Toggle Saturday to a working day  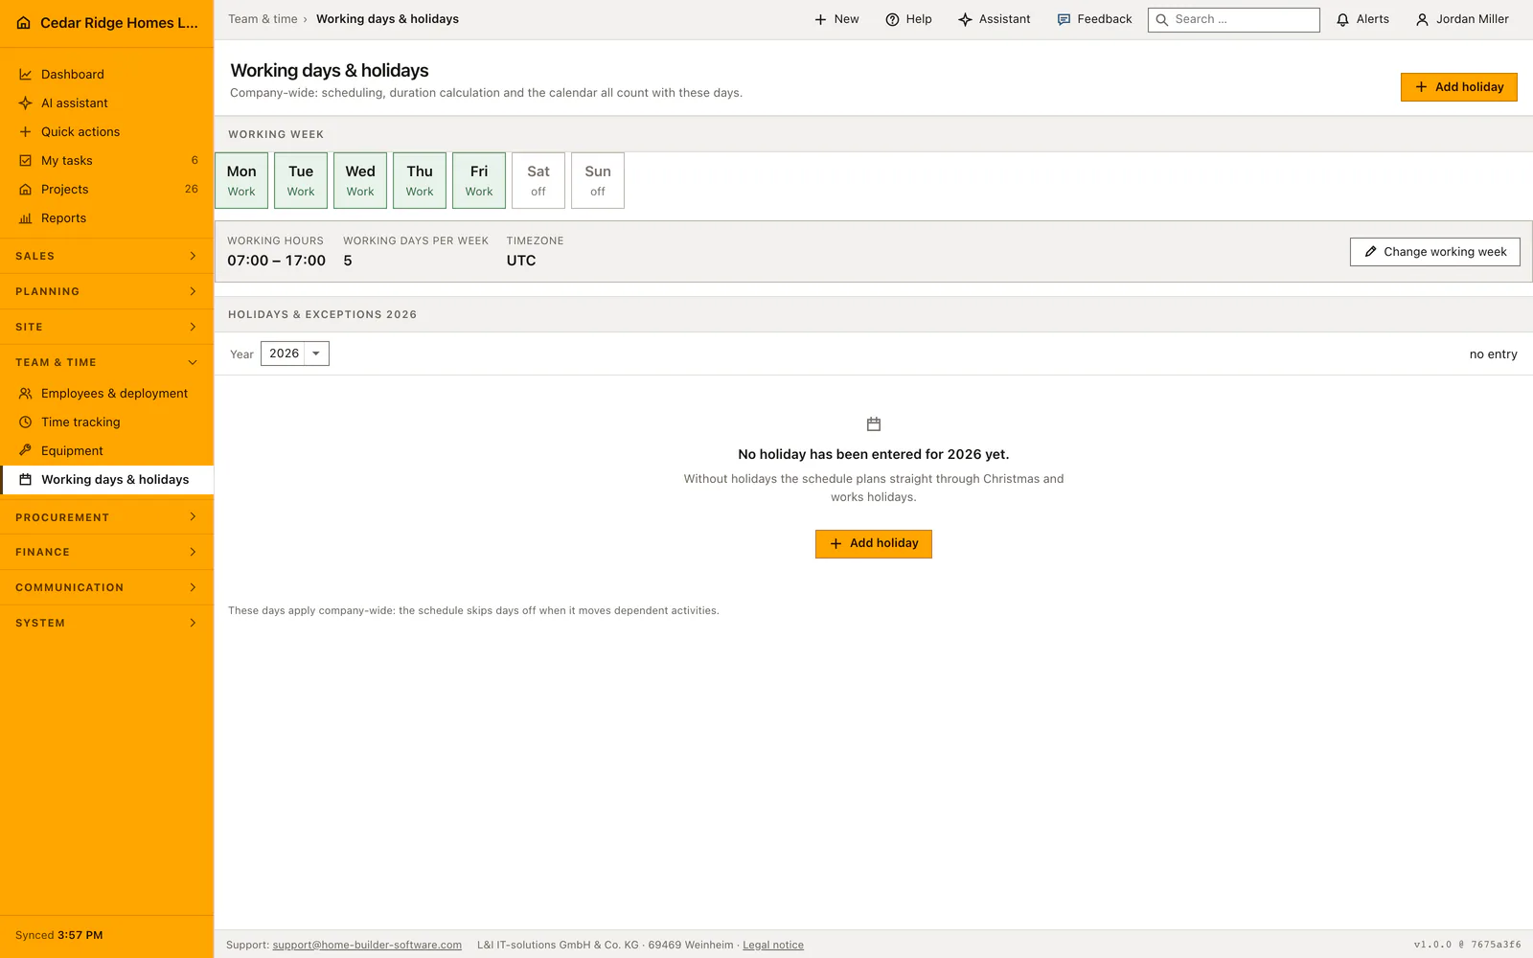point(538,180)
